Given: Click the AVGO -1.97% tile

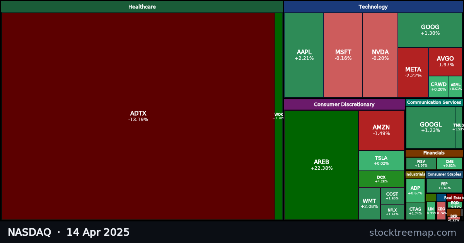Looking at the screenshot, I should 445,62.
